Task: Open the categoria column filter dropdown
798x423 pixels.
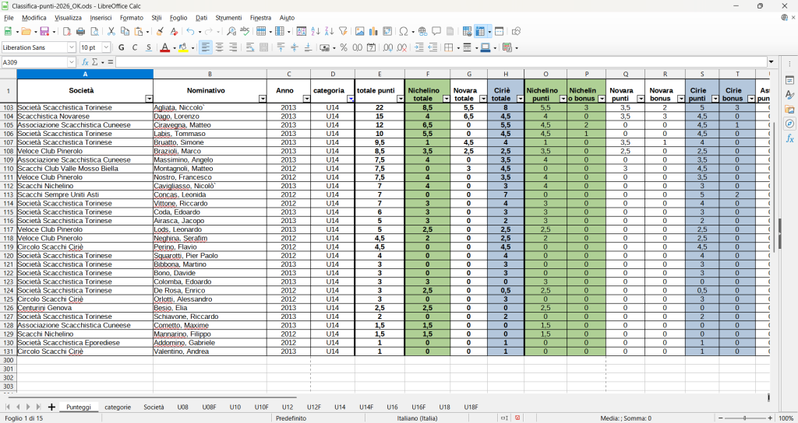Action: tap(350, 99)
